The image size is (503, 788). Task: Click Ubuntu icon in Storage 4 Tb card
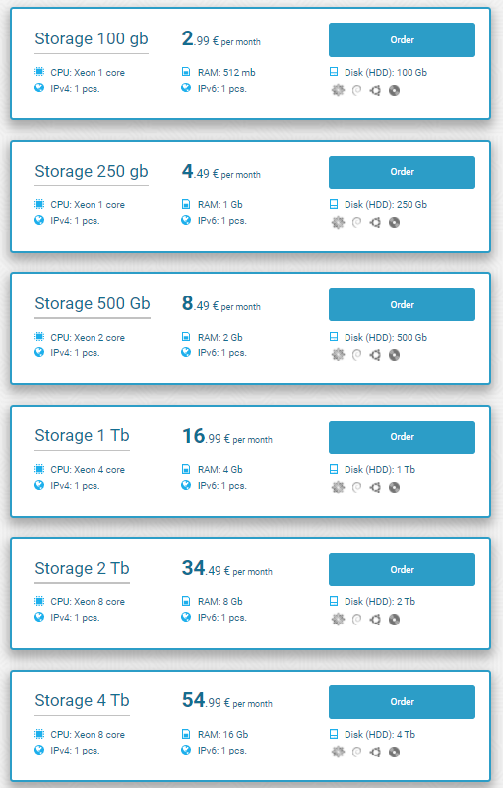[375, 752]
